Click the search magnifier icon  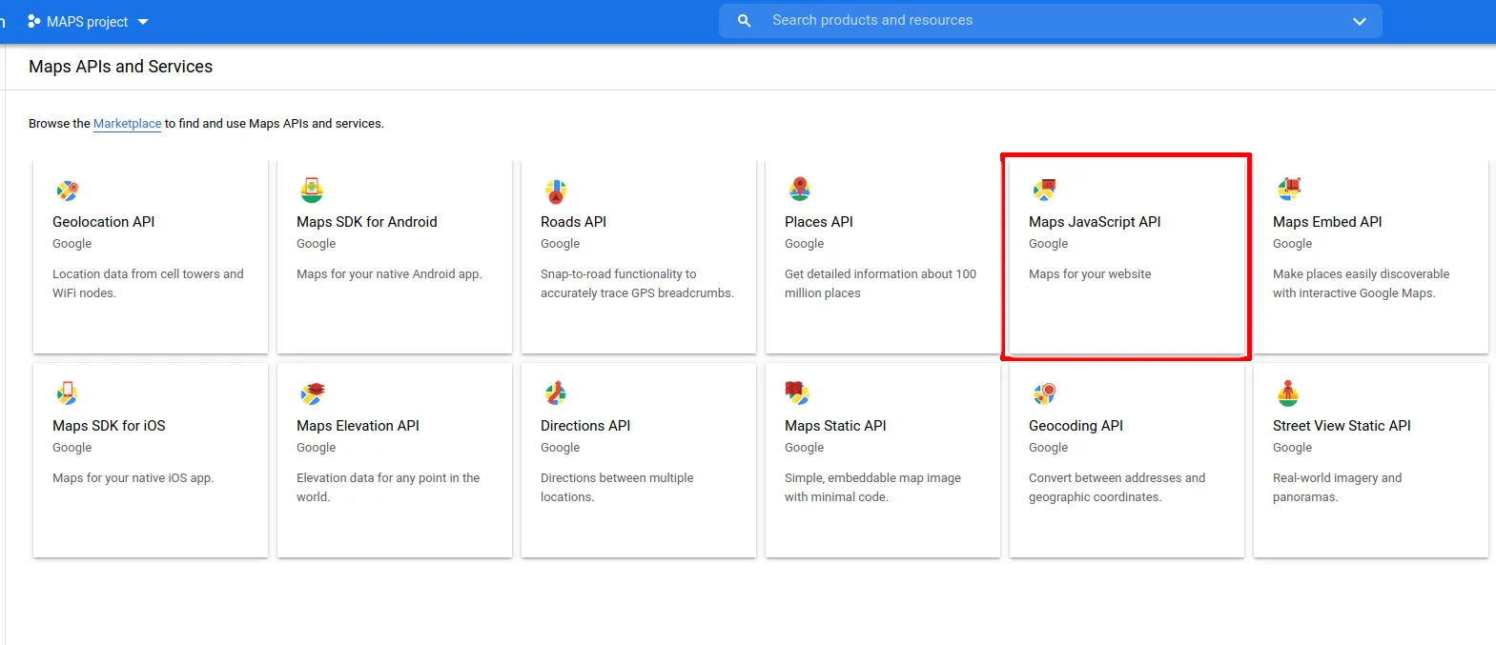point(745,20)
